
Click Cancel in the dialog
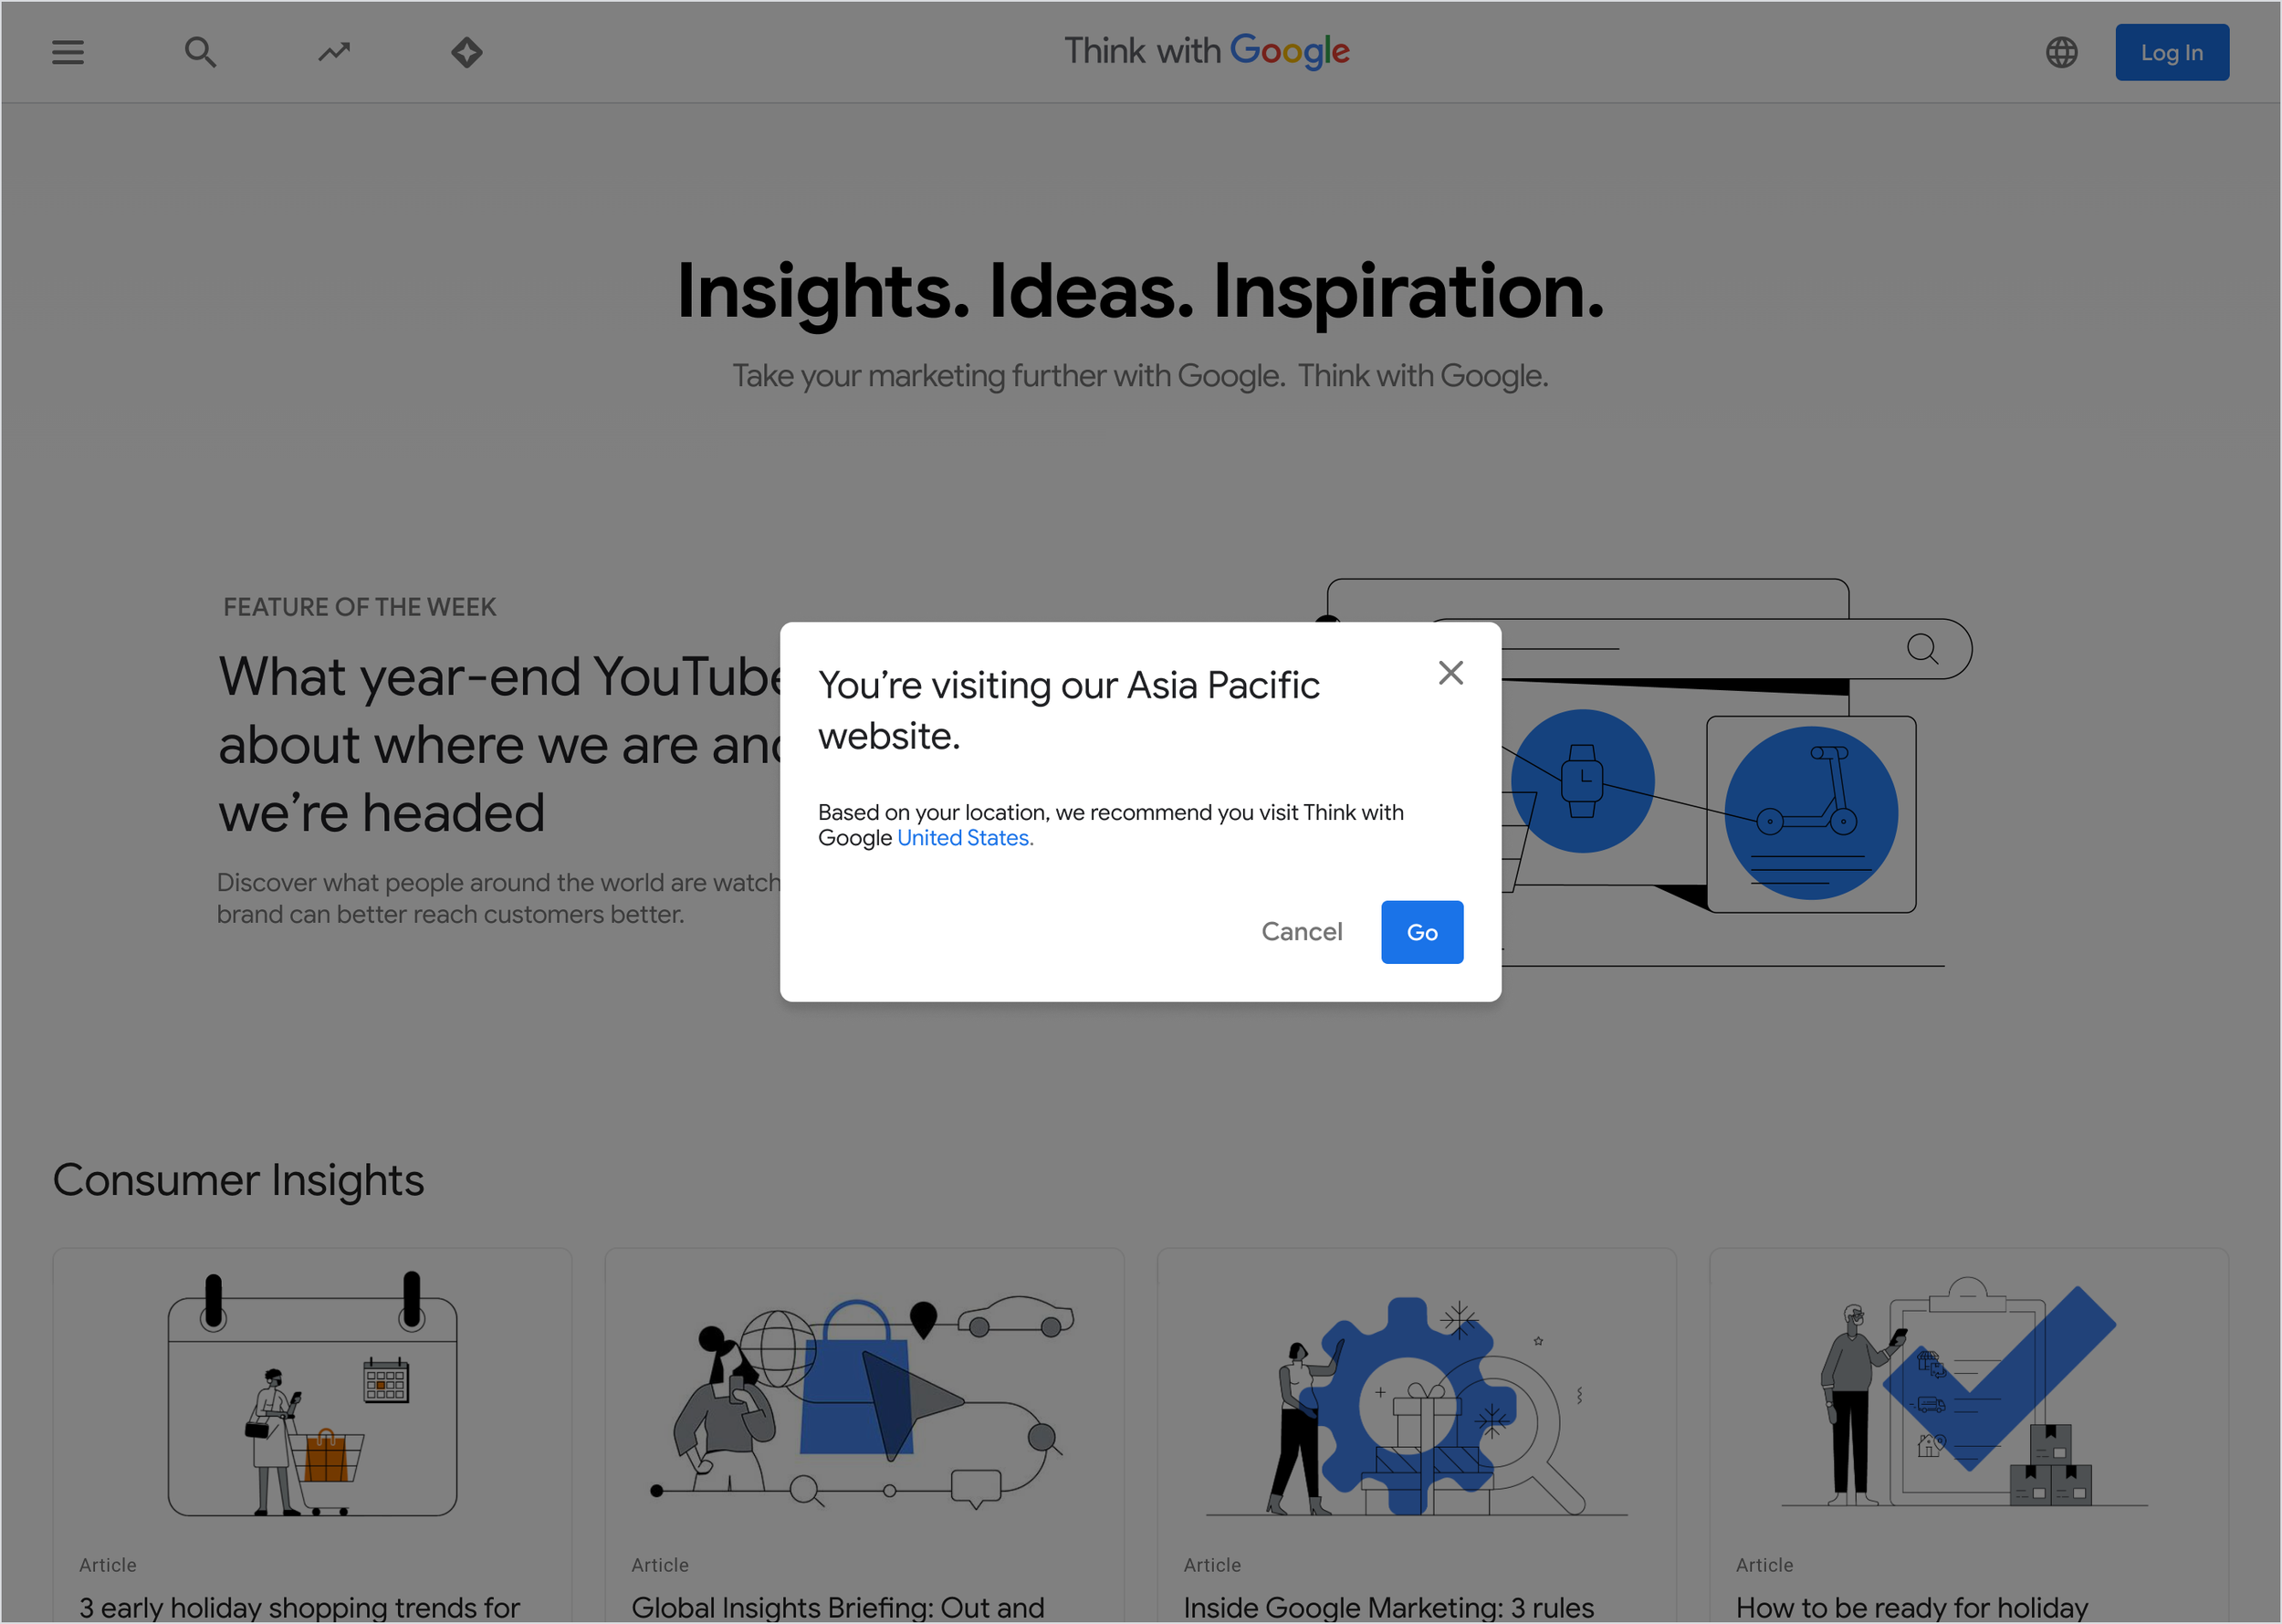click(x=1301, y=932)
